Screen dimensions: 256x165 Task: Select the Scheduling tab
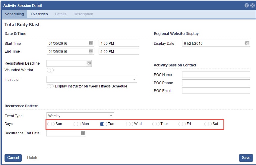pos(14,14)
